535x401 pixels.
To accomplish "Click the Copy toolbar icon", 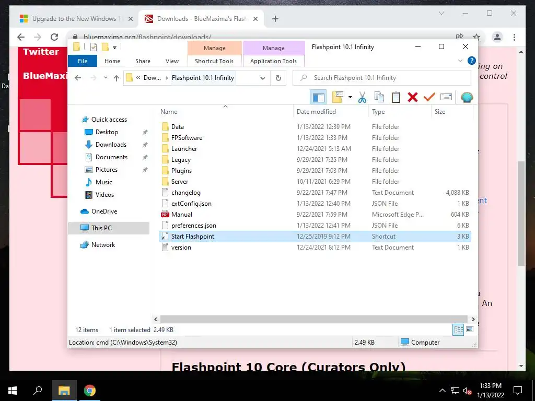I will pos(379,98).
